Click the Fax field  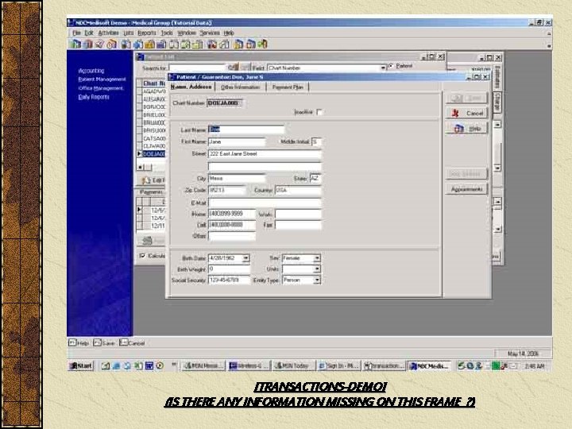click(x=298, y=225)
